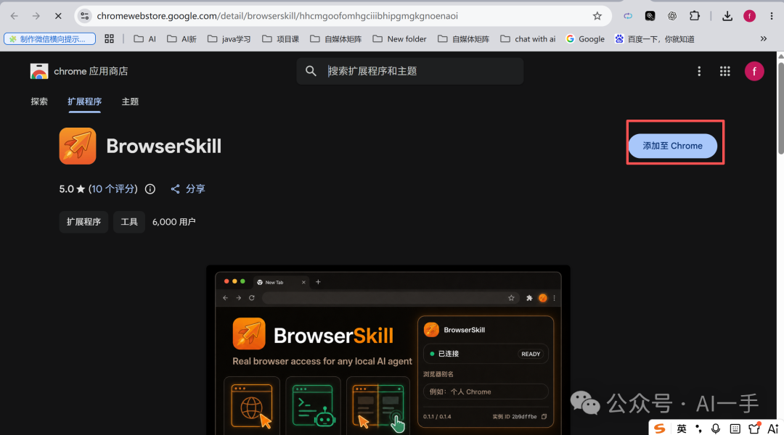Open the 百度一下 bookmark

654,39
